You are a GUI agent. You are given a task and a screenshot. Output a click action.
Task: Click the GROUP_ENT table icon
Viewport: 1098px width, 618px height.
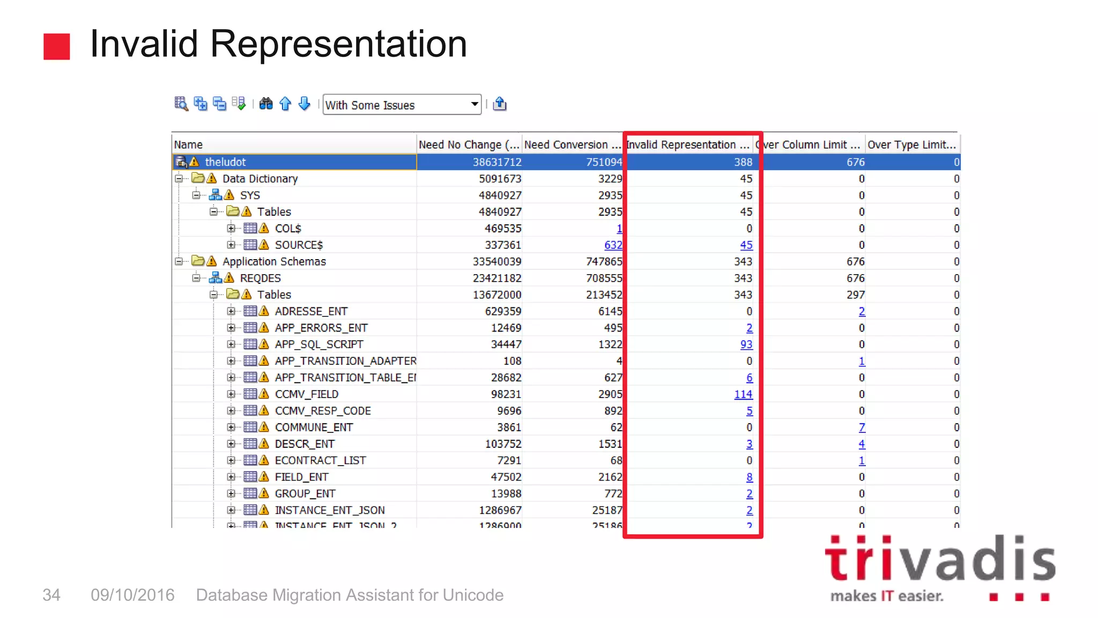pos(250,494)
